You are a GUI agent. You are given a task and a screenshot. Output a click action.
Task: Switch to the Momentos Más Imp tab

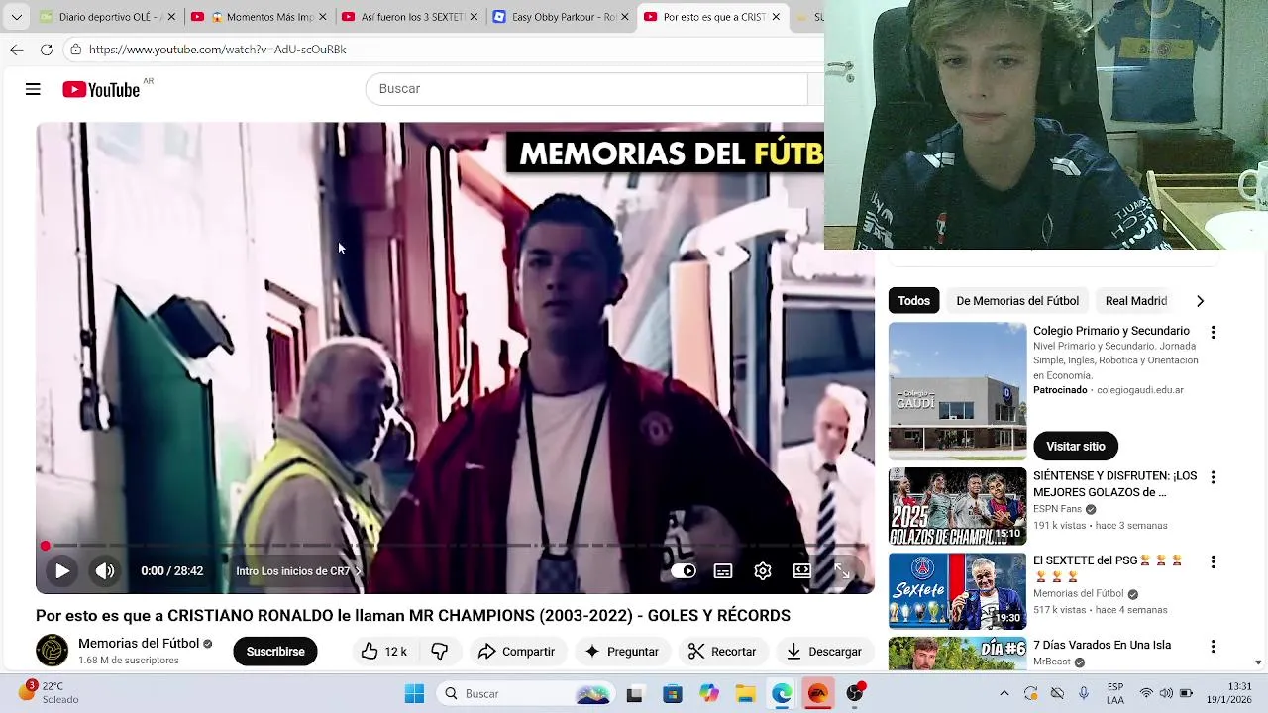258,17
